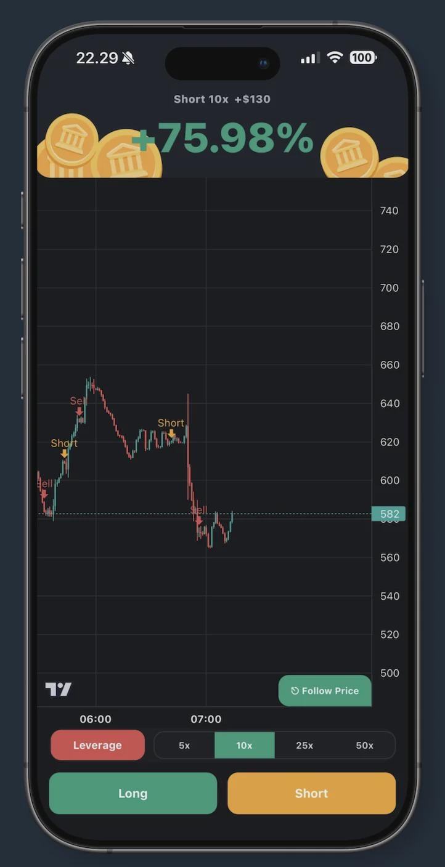Click the Short marker arrow near 640
Screen dimensions: 445x867
(x=171, y=433)
